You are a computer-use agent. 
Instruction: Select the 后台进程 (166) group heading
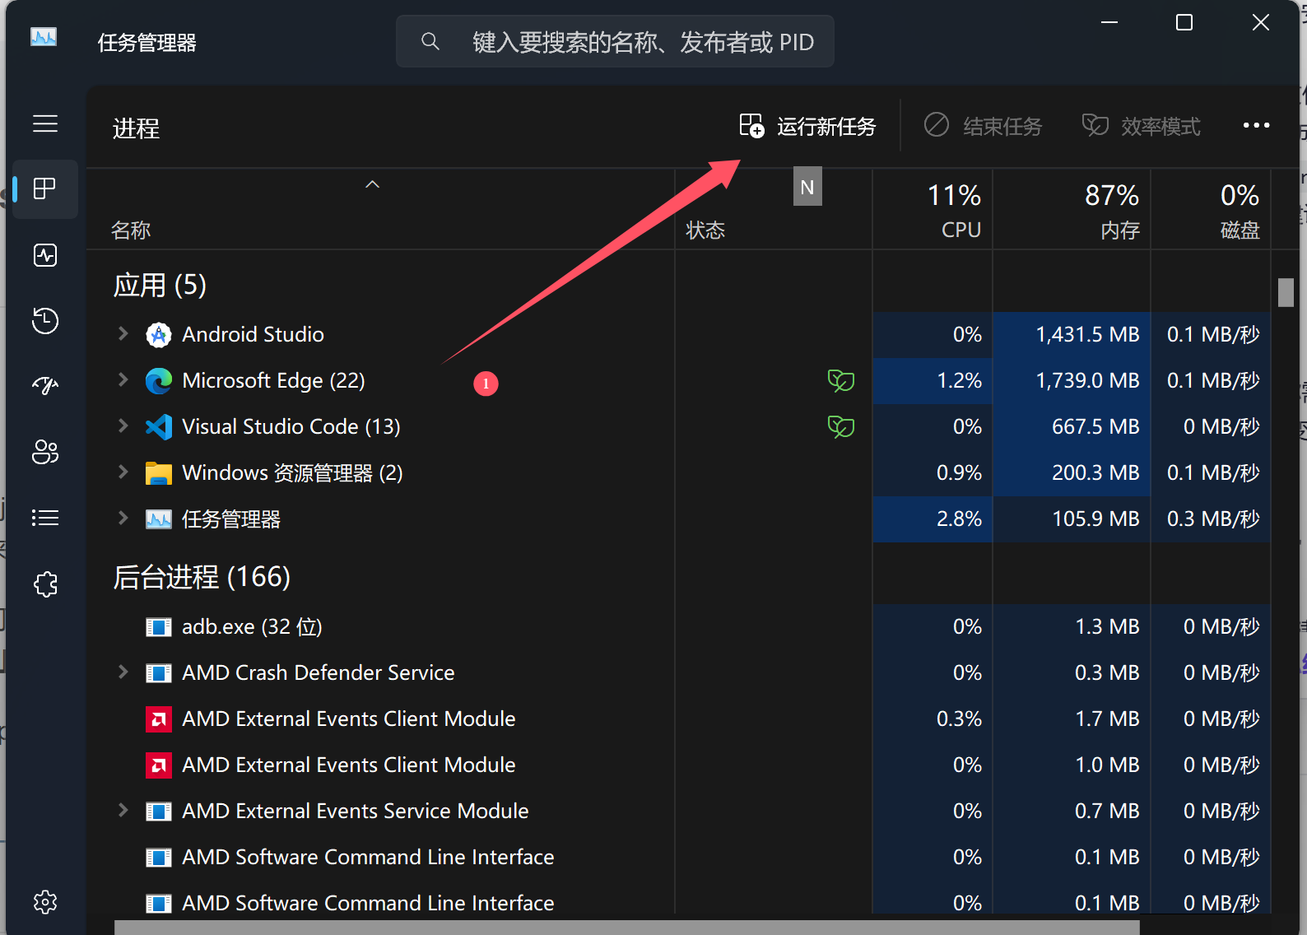point(202,577)
